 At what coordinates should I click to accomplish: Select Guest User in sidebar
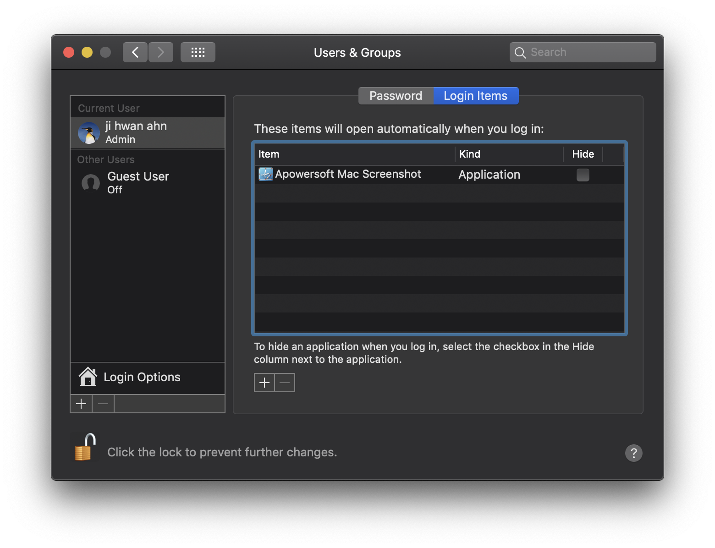pyautogui.click(x=148, y=182)
